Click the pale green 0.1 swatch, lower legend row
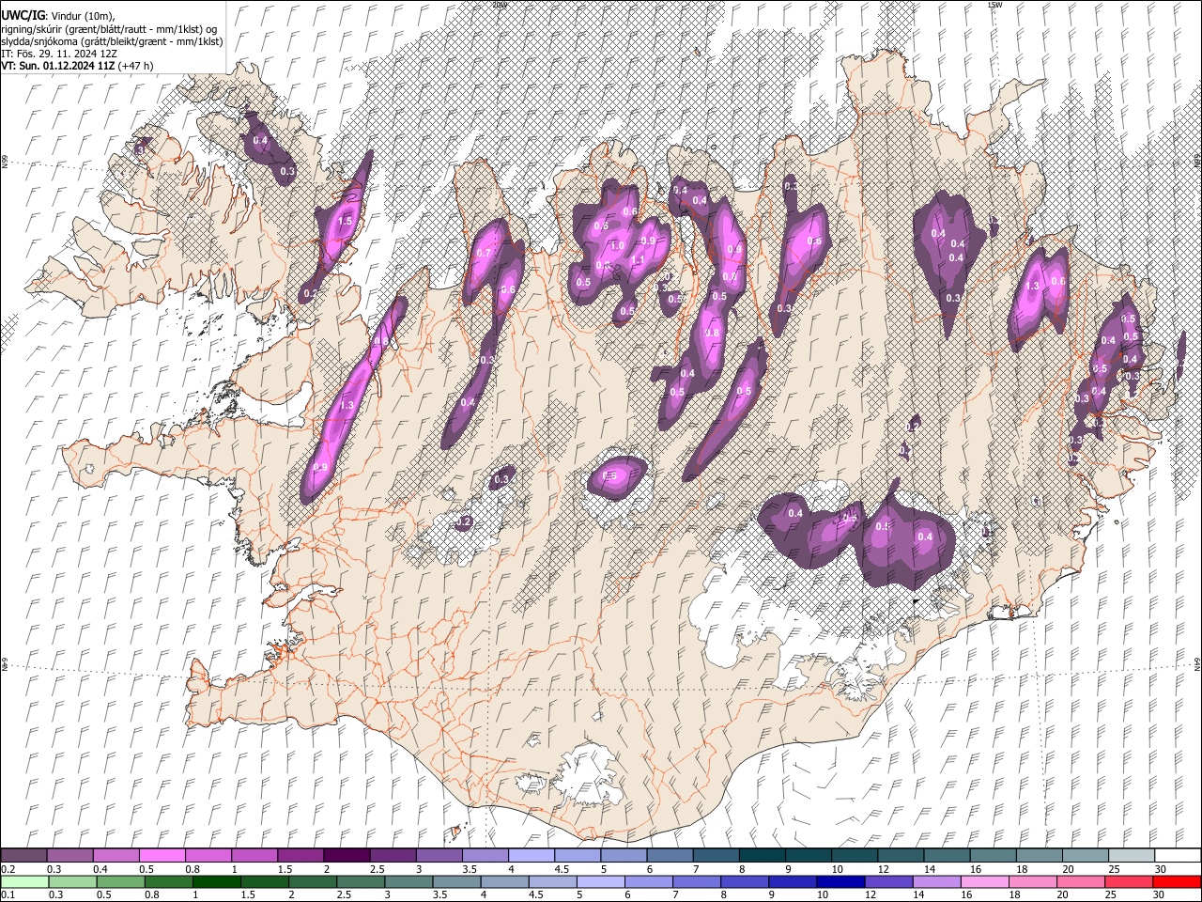This screenshot has height=902, width=1202. coord(24,882)
